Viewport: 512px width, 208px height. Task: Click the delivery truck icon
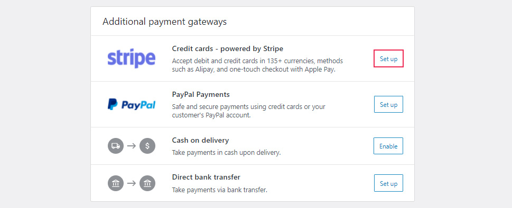pyautogui.click(x=116, y=146)
